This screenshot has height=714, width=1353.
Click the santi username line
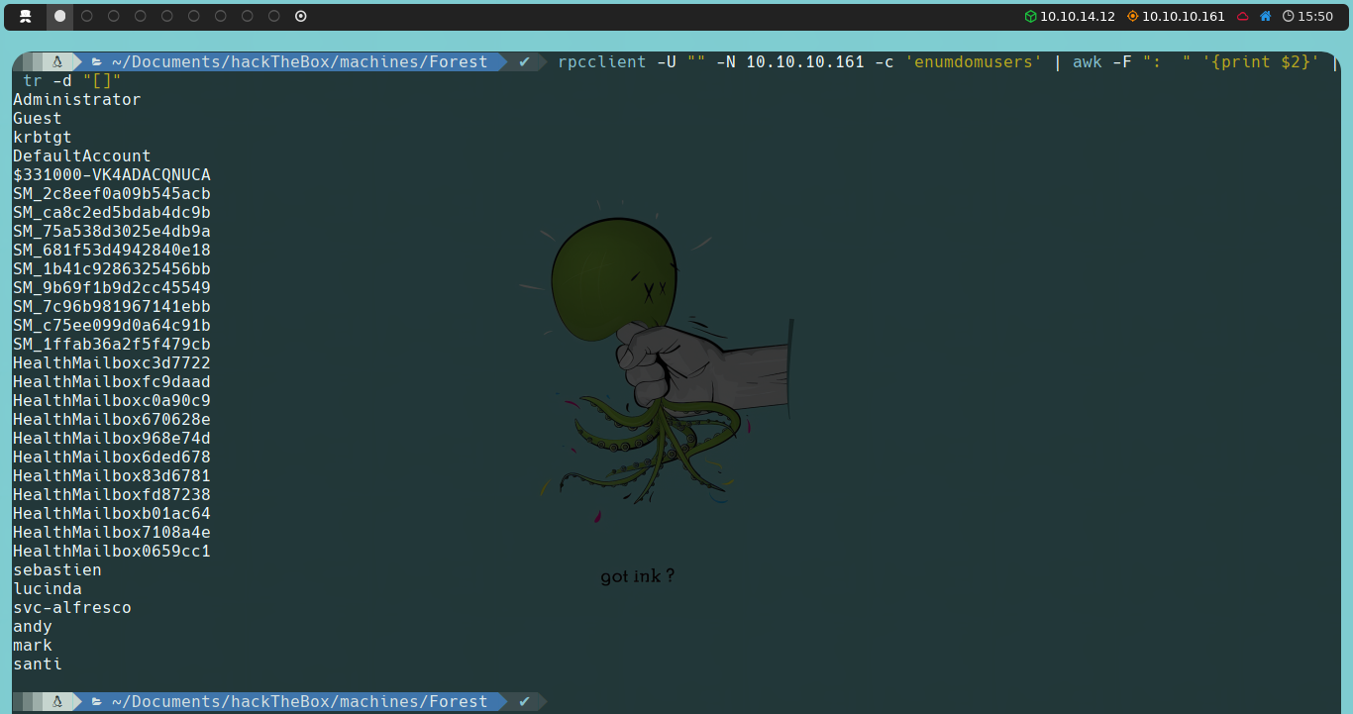(x=38, y=663)
